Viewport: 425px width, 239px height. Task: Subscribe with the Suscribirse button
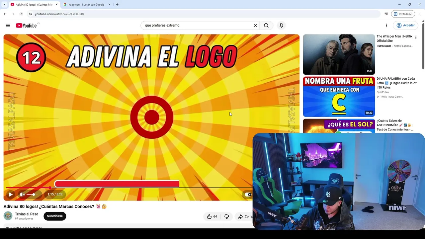tap(55, 216)
